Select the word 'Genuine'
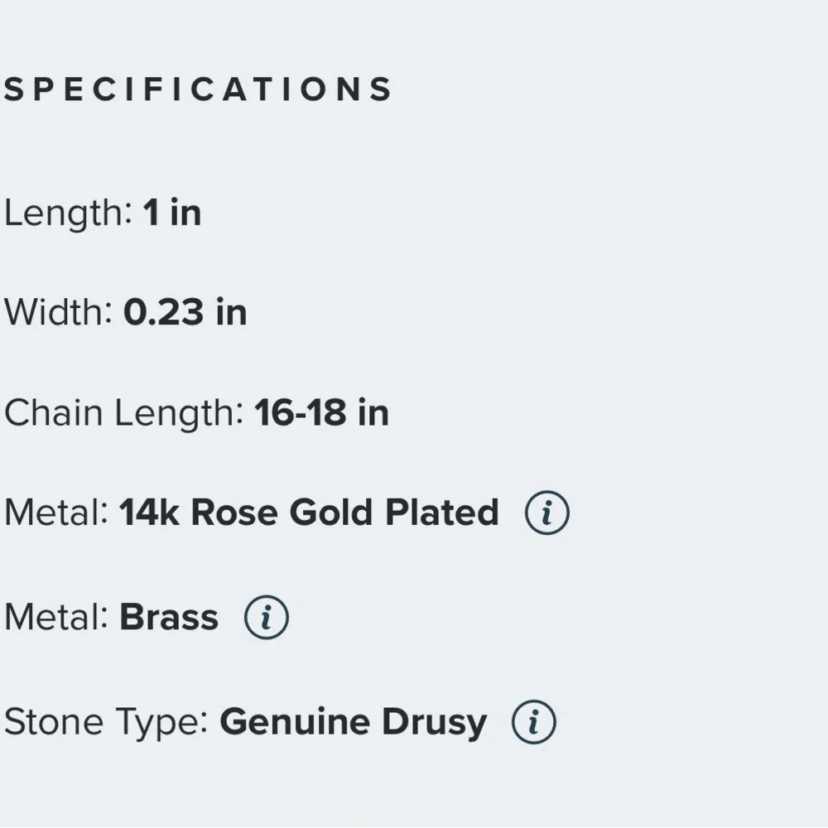The height and width of the screenshot is (828, 828). 295,721
